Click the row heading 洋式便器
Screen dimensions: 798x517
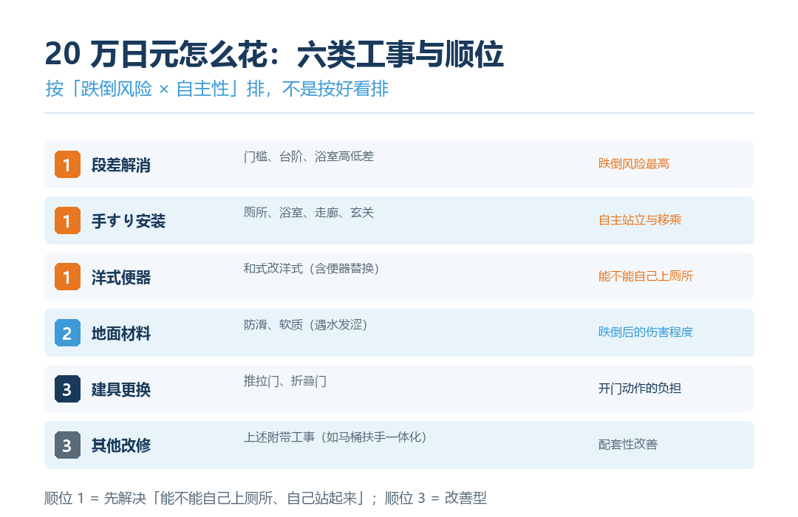[121, 277]
